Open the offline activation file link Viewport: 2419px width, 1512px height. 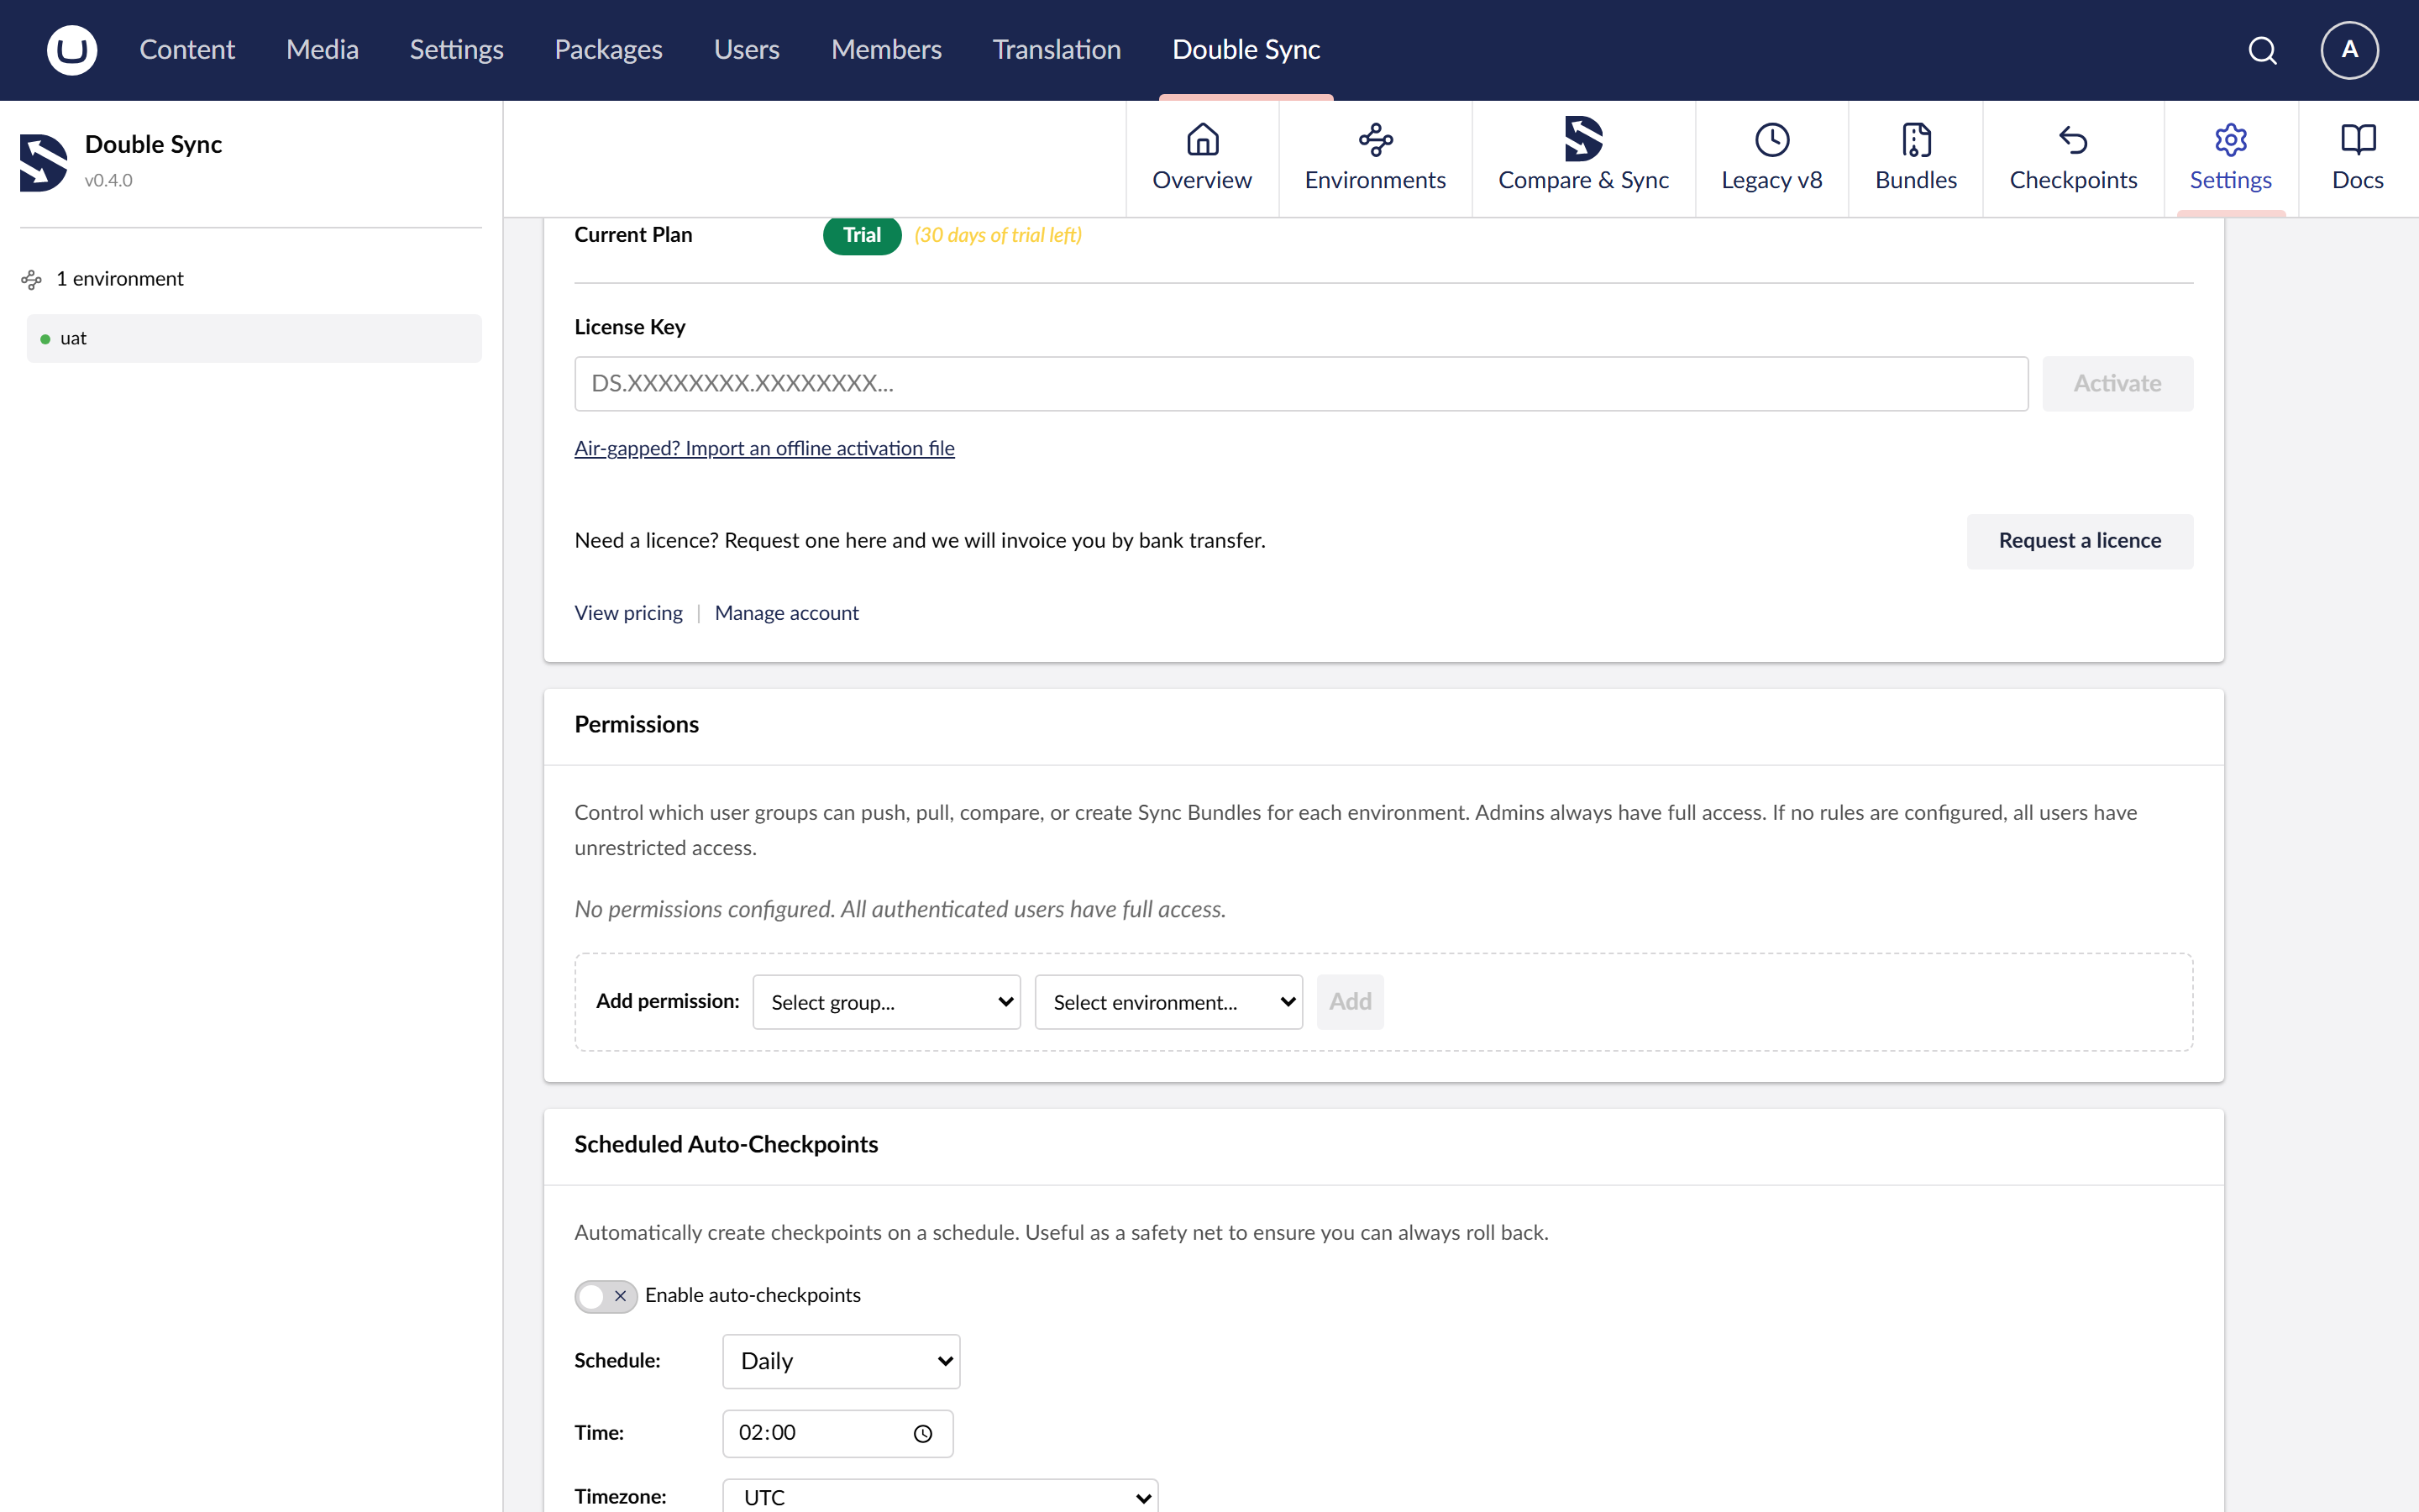(x=763, y=449)
